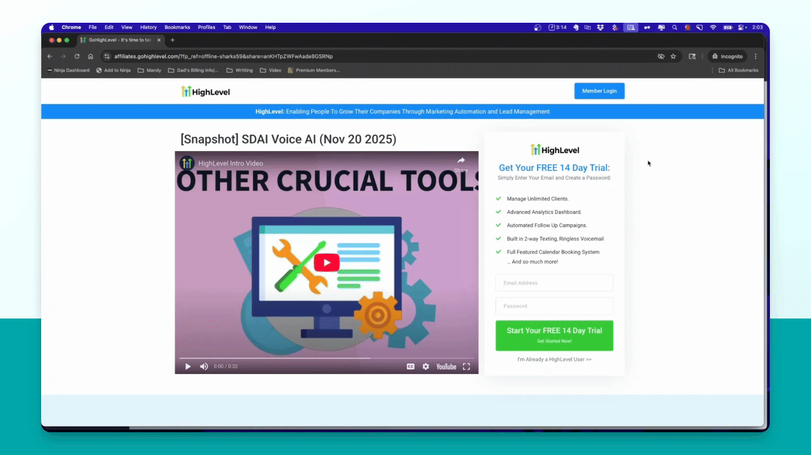The width and height of the screenshot is (811, 455).
Task: Expand the Video bookmarks folder
Action: 271,70
